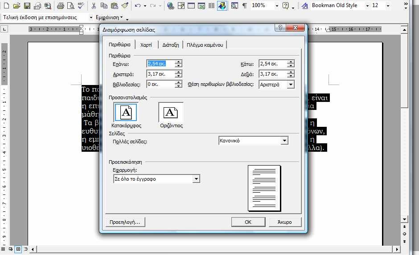Click the horizontal scrollbar's right arrow

pyautogui.click(x=397, y=249)
